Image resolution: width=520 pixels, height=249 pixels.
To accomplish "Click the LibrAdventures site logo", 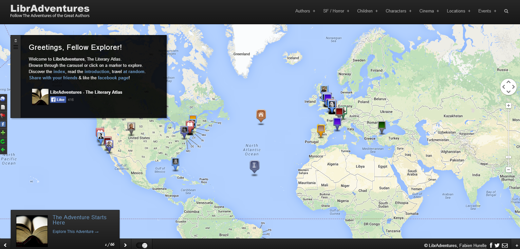I will tap(50, 11).
